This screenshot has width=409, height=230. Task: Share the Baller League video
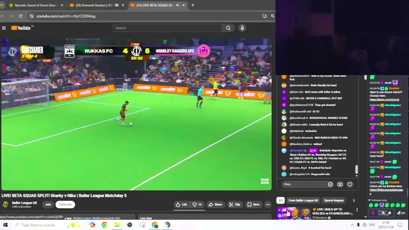pos(215,204)
